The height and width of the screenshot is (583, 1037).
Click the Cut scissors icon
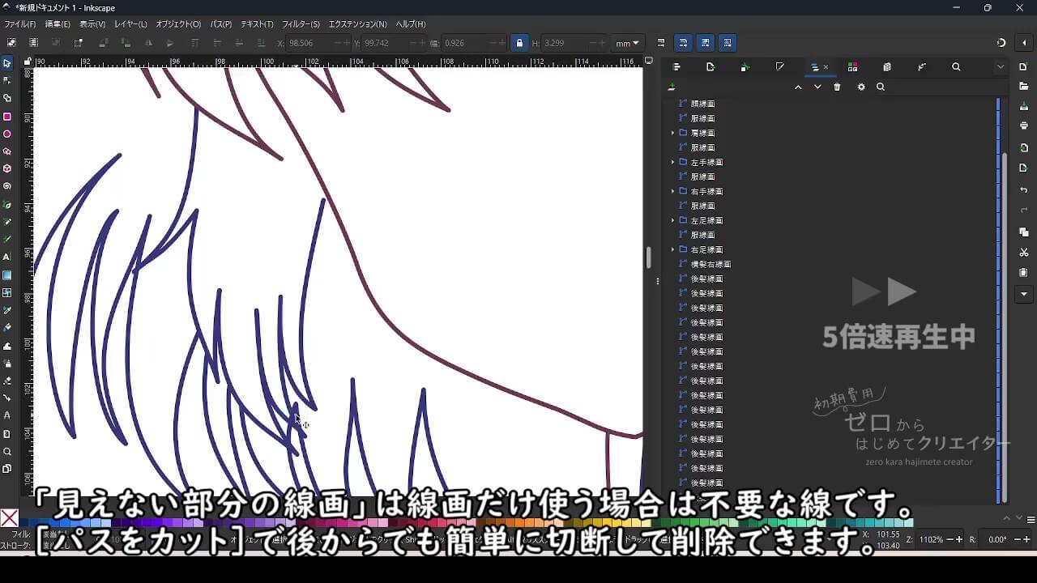pos(1024,253)
